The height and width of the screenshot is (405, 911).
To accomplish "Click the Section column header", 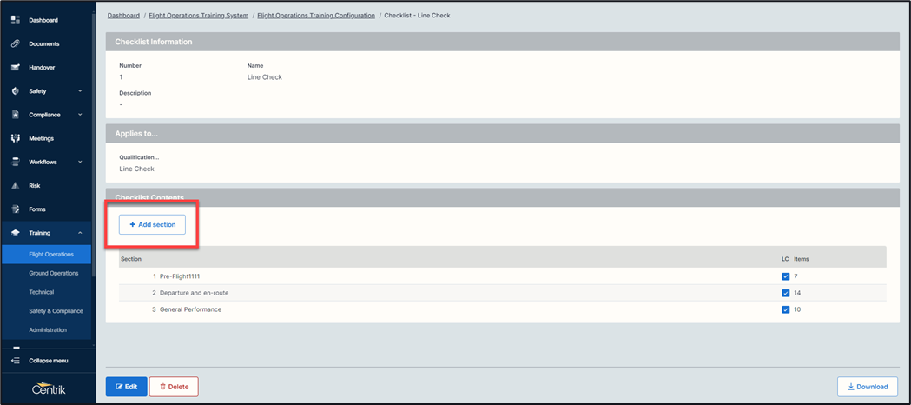I will pyautogui.click(x=131, y=259).
